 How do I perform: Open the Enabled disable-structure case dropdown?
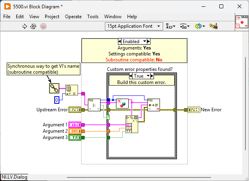[x=134, y=42]
